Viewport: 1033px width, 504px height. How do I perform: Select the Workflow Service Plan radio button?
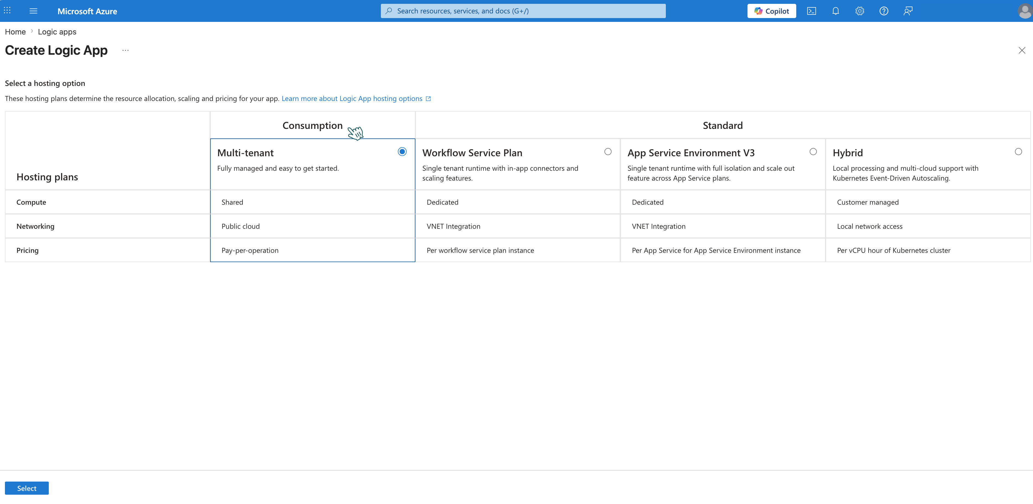point(608,152)
